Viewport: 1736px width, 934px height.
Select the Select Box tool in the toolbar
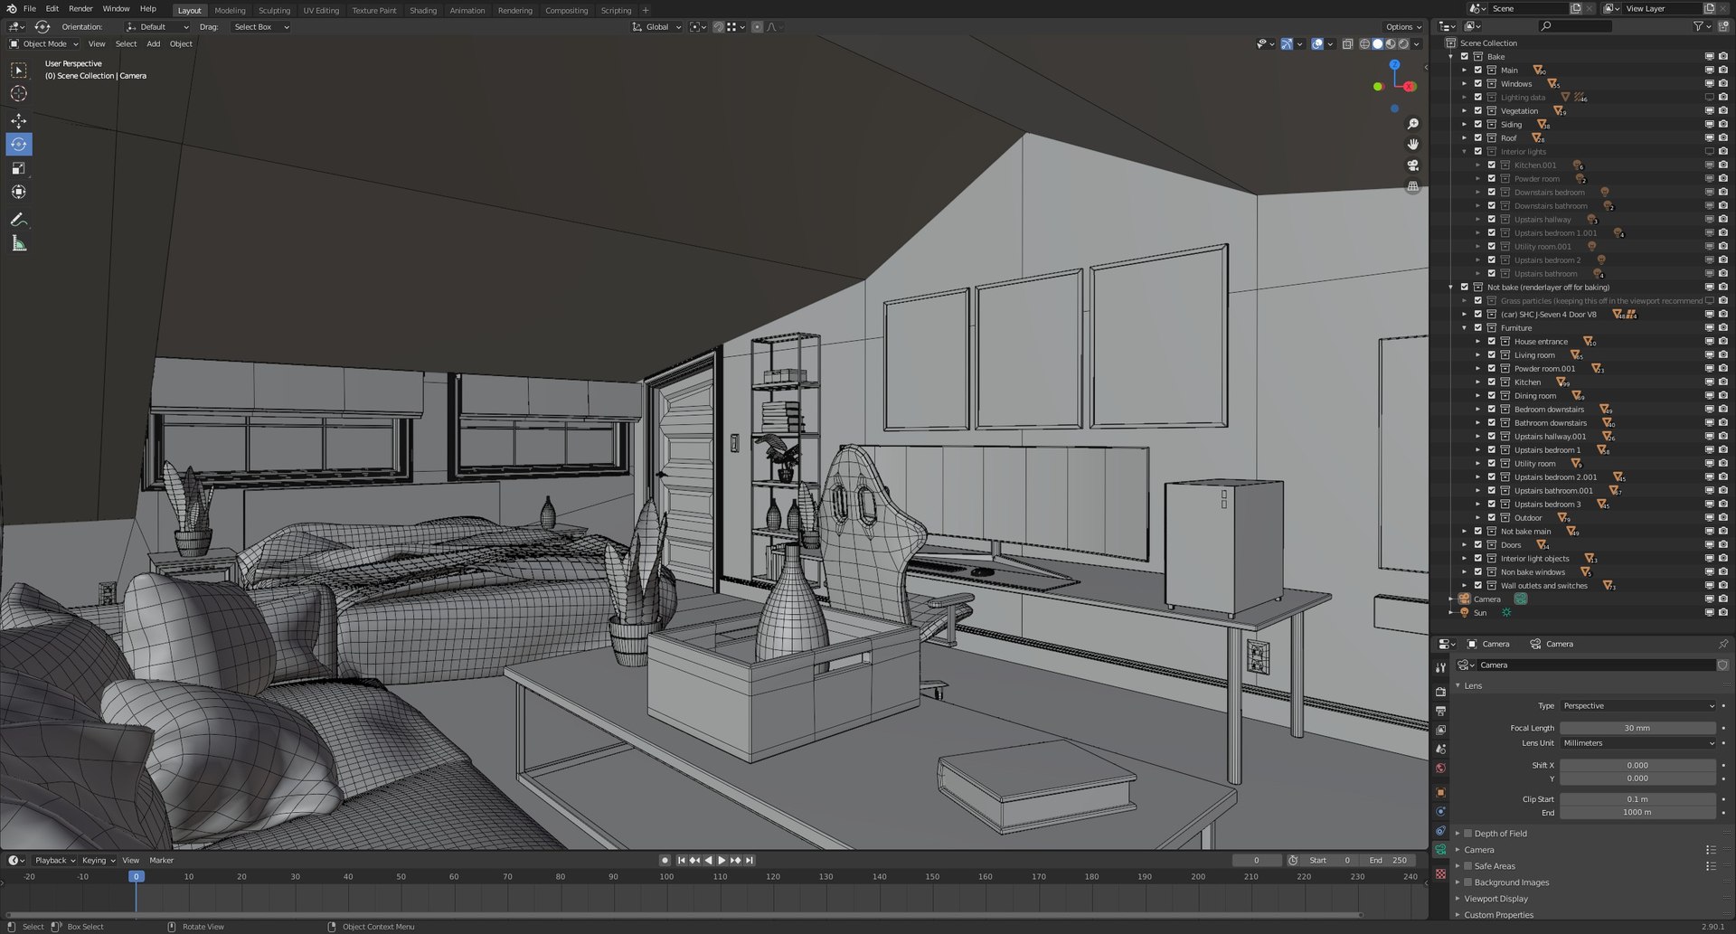pos(18,71)
